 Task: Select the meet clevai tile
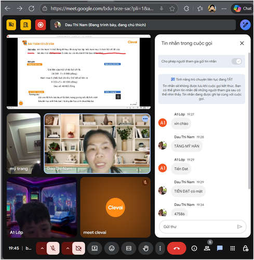pyautogui.click(x=115, y=207)
